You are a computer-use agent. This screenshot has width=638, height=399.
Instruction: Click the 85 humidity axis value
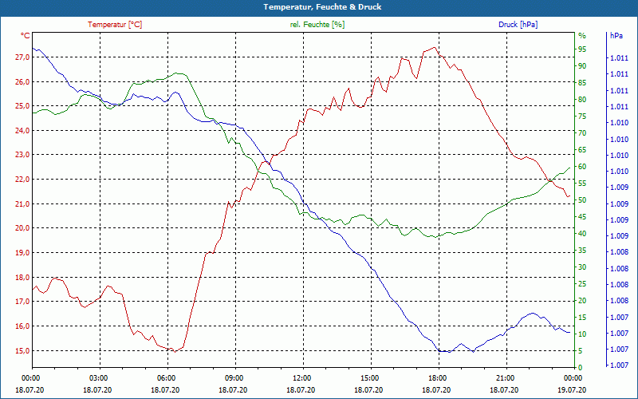click(582, 83)
